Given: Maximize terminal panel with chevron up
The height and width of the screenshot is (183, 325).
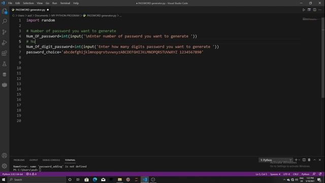Looking at the screenshot, I should (314, 160).
